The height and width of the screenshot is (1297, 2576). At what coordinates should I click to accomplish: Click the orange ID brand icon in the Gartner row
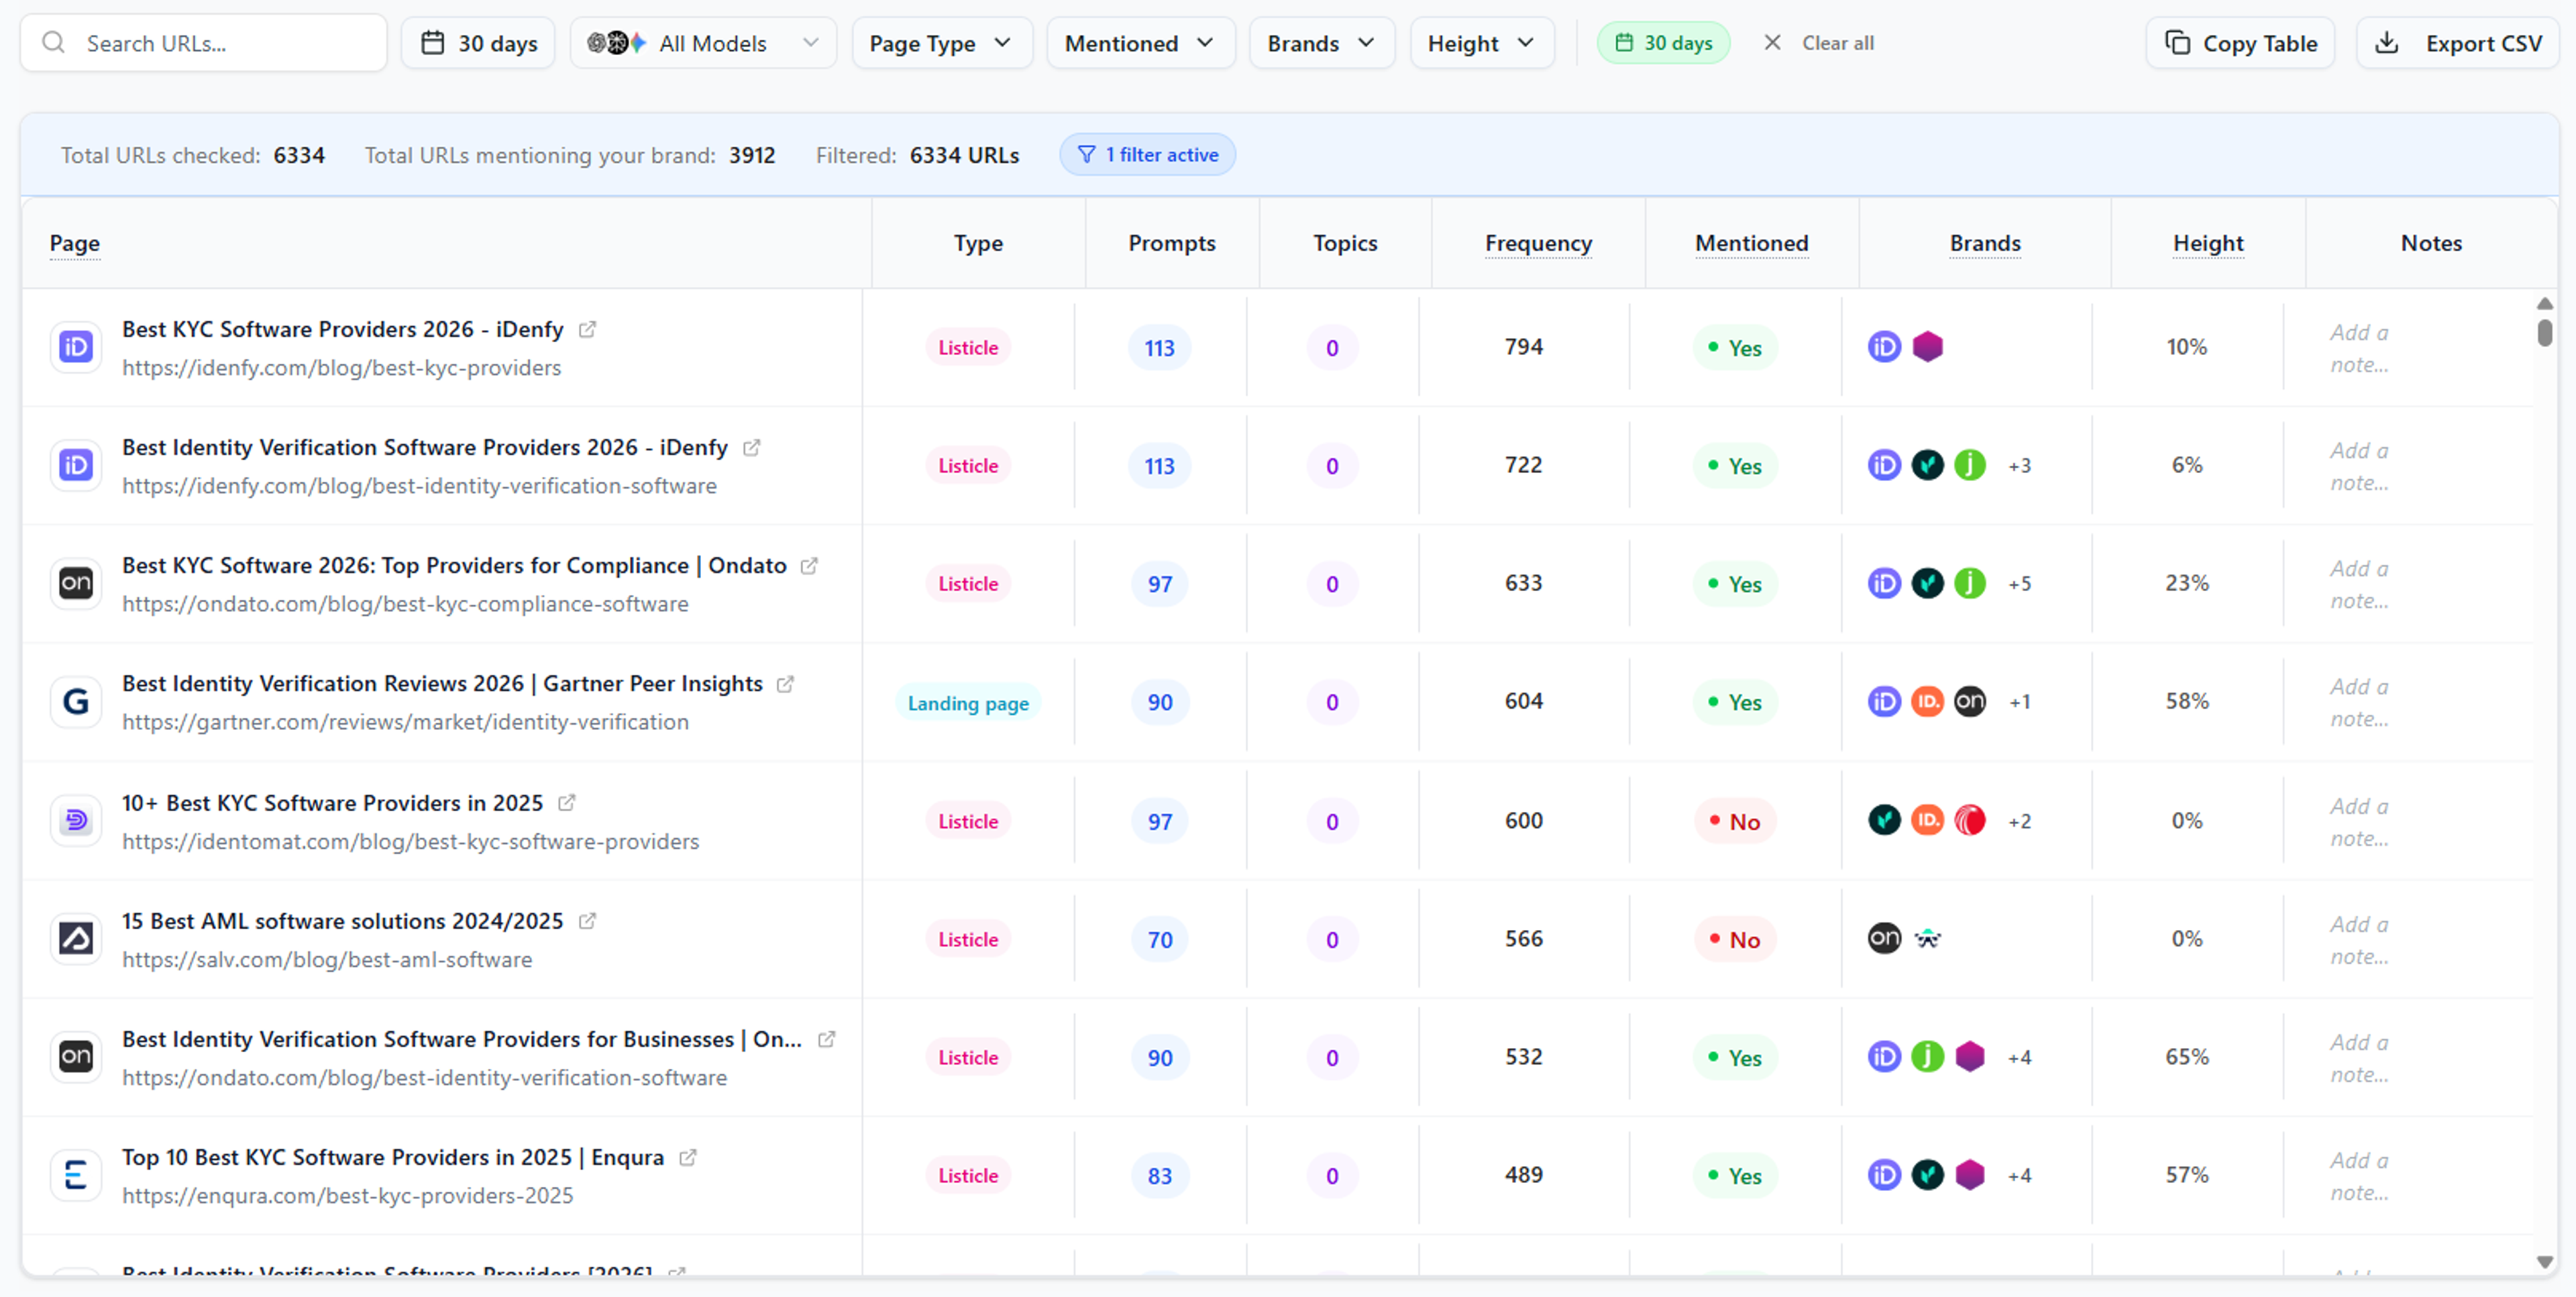[x=1927, y=701]
